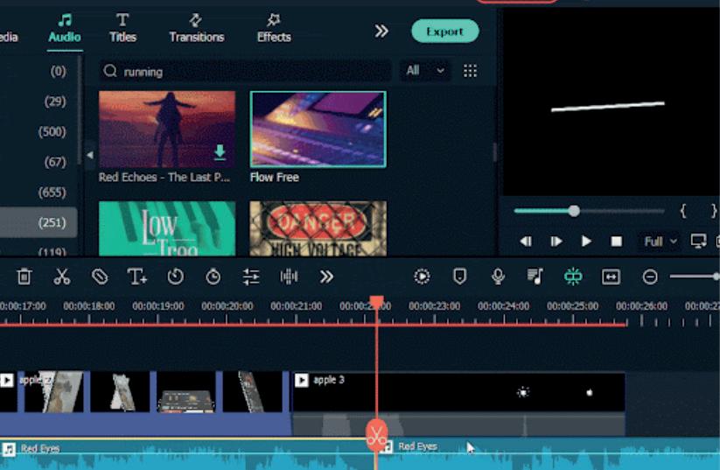Set mark-in point with left brace
The image size is (720, 470).
coord(682,211)
